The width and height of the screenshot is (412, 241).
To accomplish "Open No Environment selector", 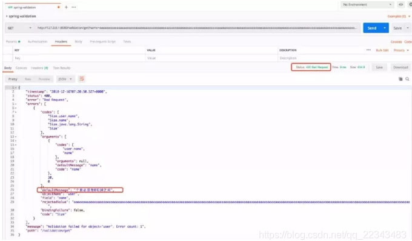I will click(x=367, y=4).
